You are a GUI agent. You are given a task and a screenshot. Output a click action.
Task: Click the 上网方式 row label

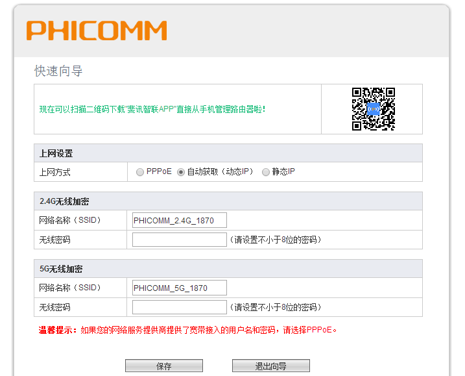(55, 172)
